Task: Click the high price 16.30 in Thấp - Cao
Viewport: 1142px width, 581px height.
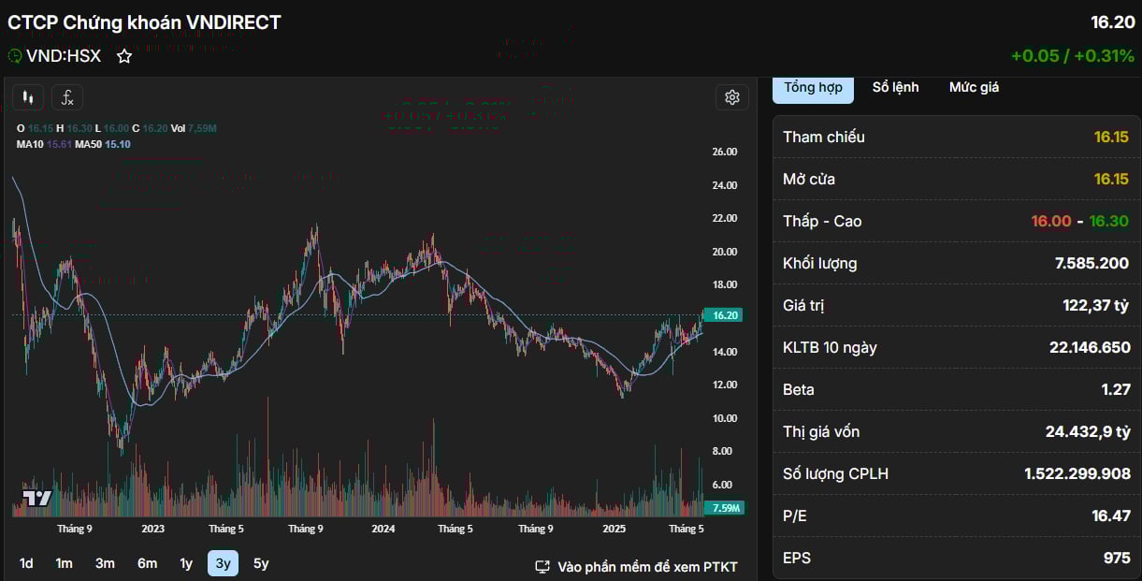Action: (1109, 221)
